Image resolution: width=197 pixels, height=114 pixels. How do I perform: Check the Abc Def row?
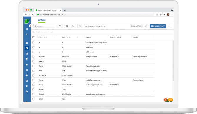(33, 71)
